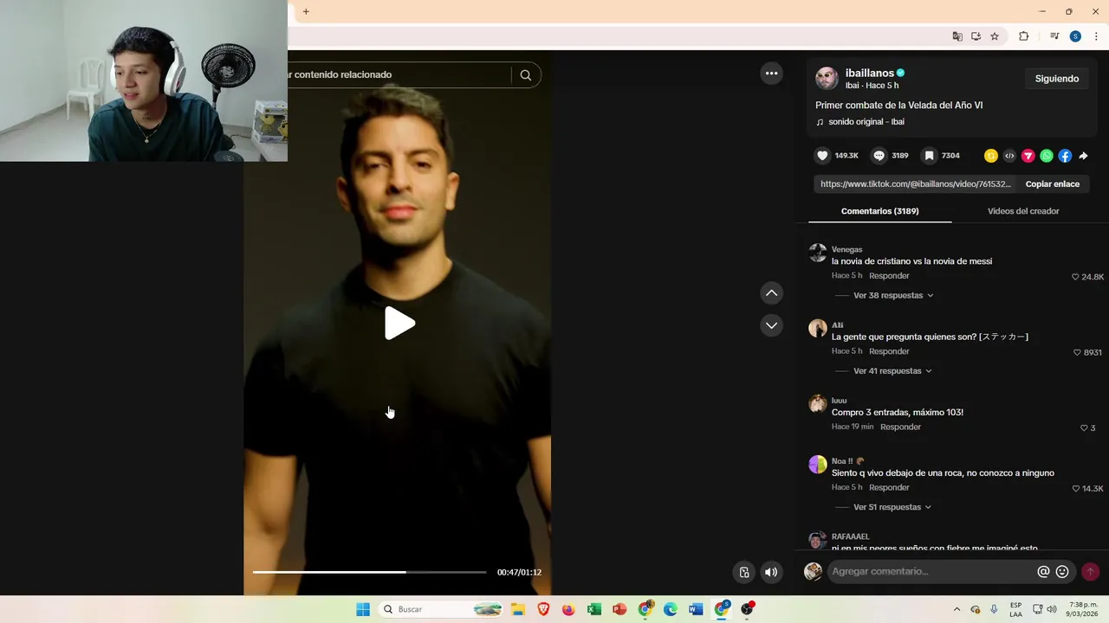This screenshot has height=623, width=1109.
Task: Click the ibaillanos username
Action: 870,73
